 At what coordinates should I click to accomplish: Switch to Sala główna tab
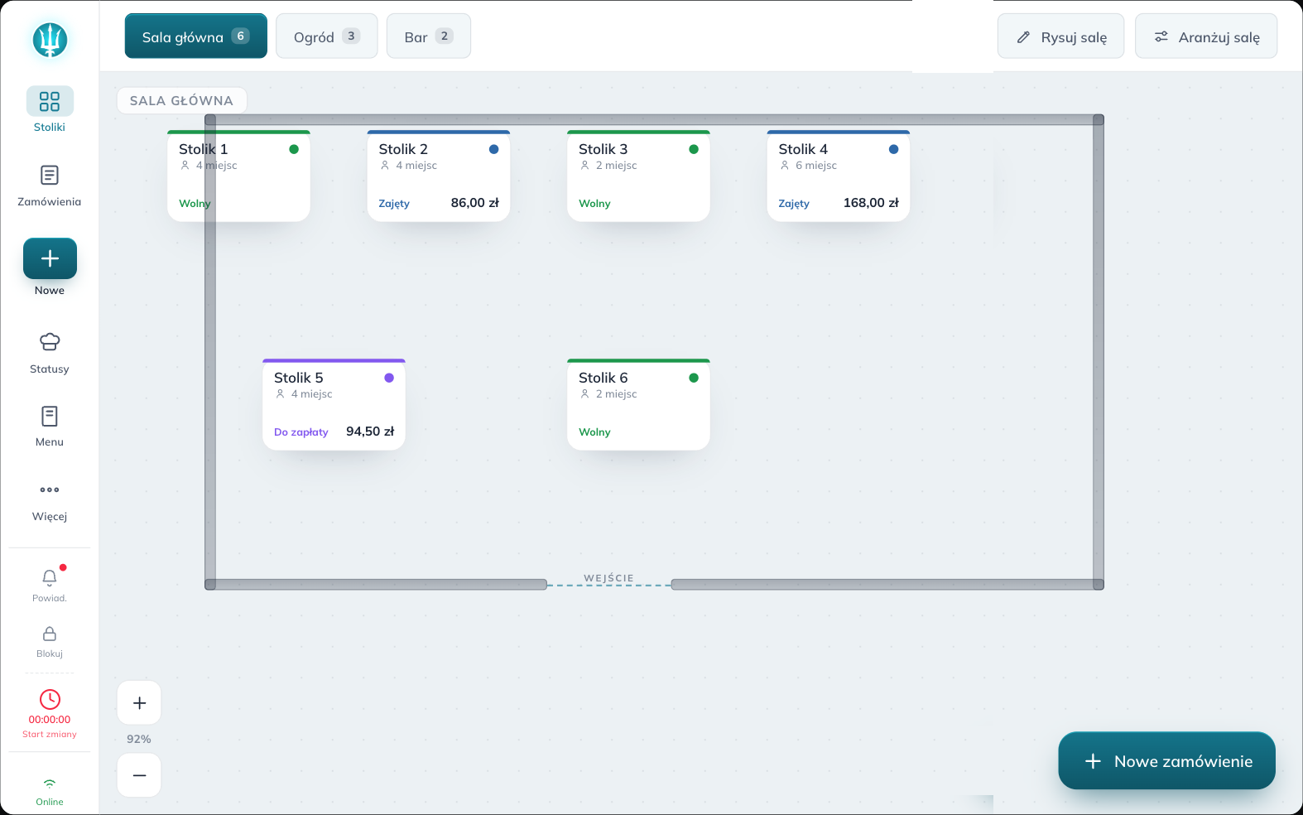click(196, 36)
